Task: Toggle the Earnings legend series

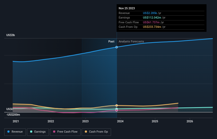Action: [x=38, y=132]
